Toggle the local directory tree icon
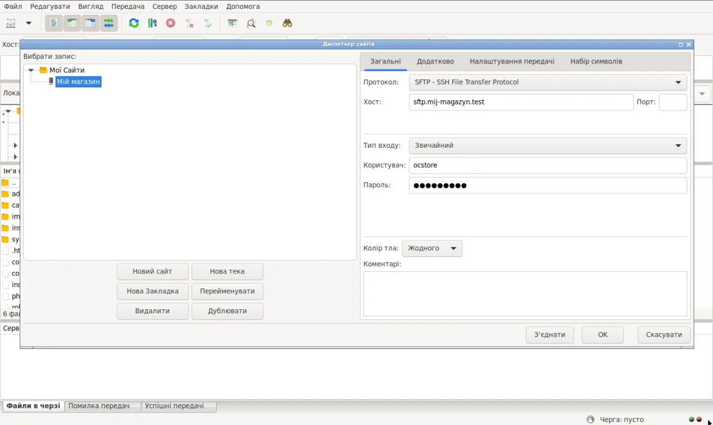Screen dimensions: 713x425 click(72, 23)
